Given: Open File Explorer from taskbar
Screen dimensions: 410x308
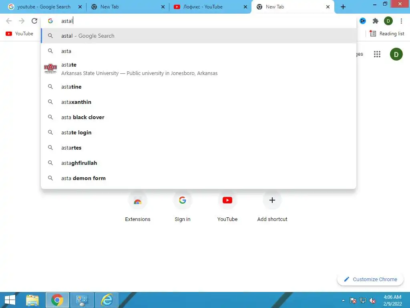Looking at the screenshot, I should pos(32,300).
